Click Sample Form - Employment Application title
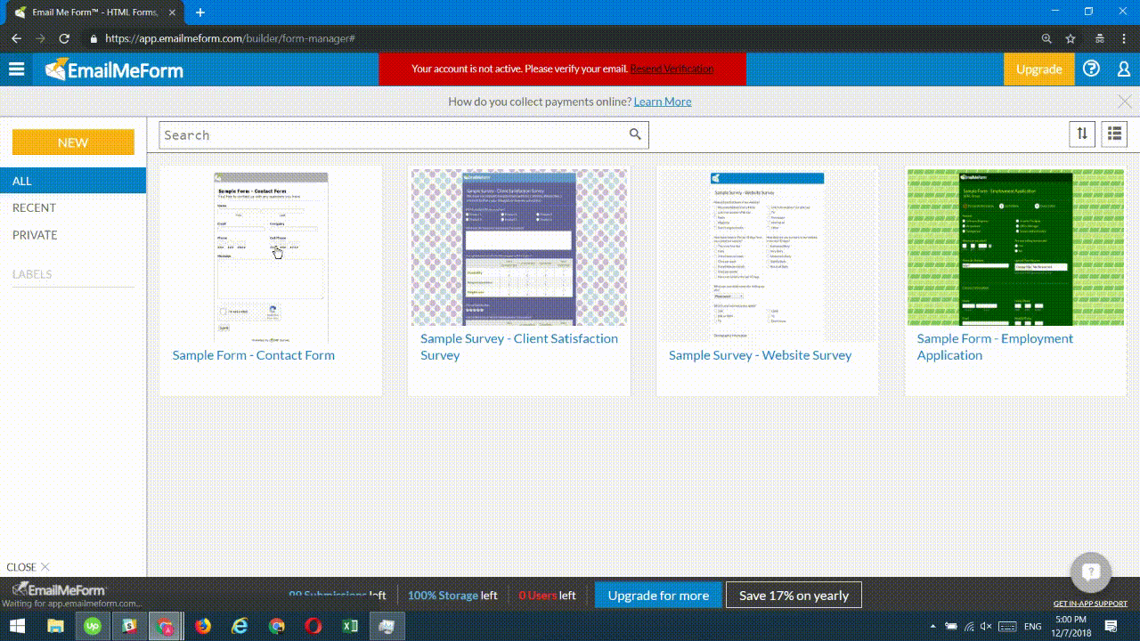 995,346
